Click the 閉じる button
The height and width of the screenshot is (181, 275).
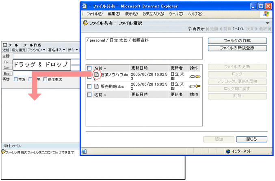tap(251, 139)
